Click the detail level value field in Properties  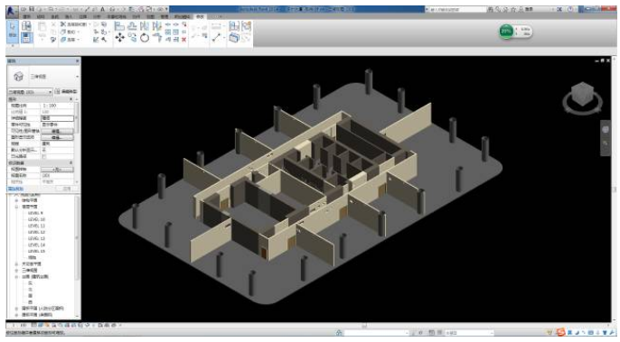[57, 118]
